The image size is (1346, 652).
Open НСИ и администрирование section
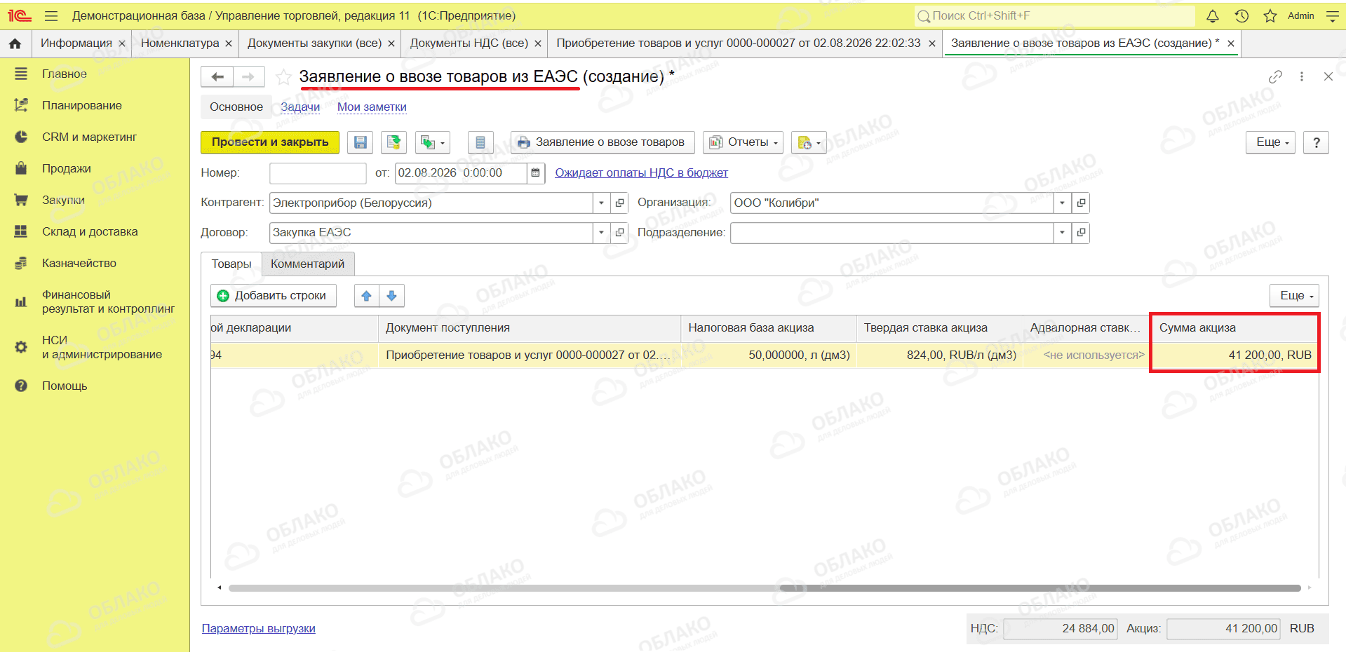102,348
